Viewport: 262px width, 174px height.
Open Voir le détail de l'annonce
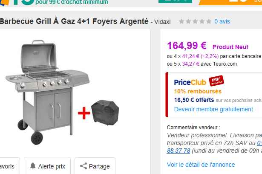[201, 165]
